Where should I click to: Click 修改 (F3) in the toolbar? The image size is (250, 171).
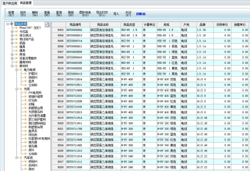(23, 14)
